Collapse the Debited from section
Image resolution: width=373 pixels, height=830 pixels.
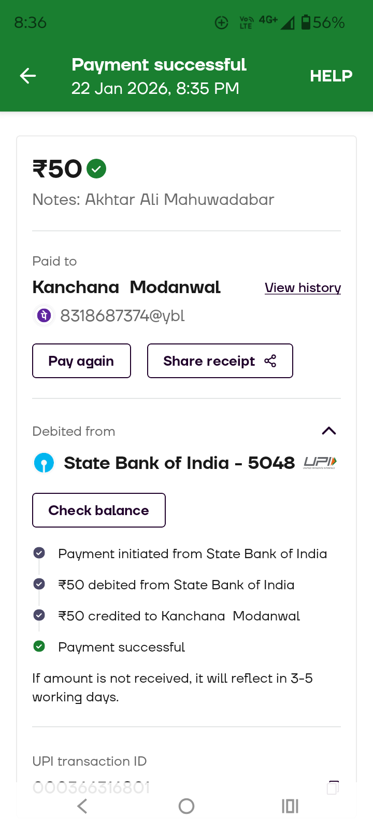coord(329,431)
